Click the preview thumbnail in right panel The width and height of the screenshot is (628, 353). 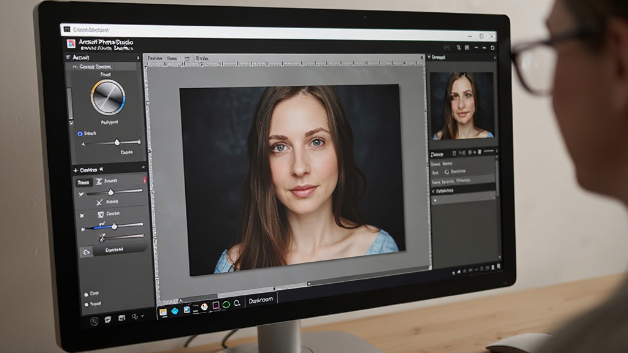tap(462, 105)
